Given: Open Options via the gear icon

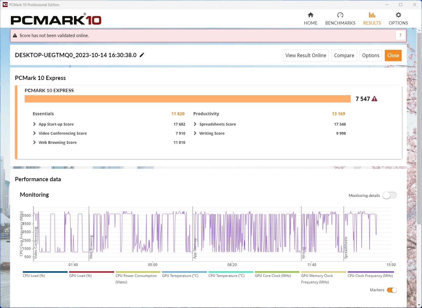Looking at the screenshot, I should pos(398,15).
